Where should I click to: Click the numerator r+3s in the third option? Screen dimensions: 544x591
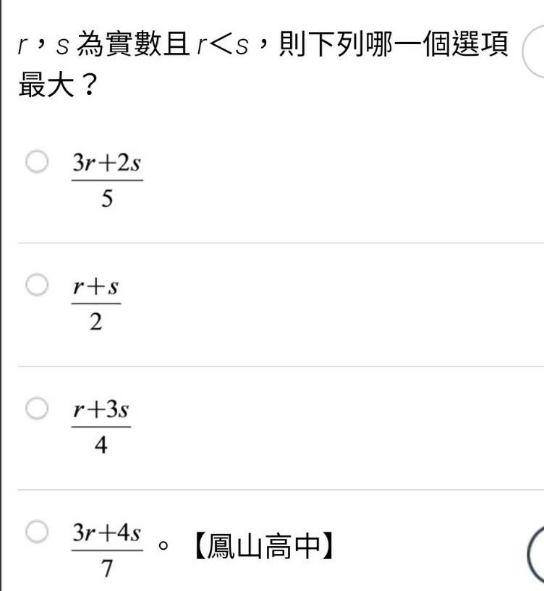pyautogui.click(x=101, y=409)
